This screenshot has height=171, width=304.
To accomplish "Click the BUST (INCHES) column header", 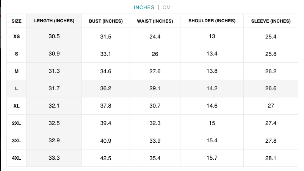I will [x=106, y=21].
